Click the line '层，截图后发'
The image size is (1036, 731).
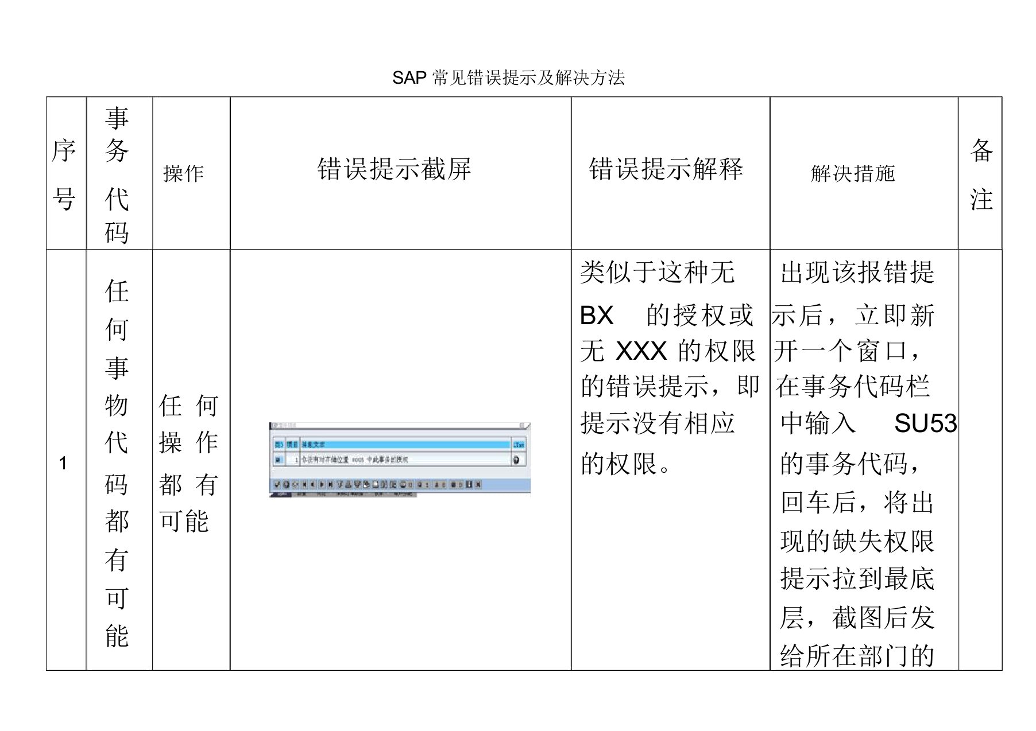pyautogui.click(x=857, y=617)
